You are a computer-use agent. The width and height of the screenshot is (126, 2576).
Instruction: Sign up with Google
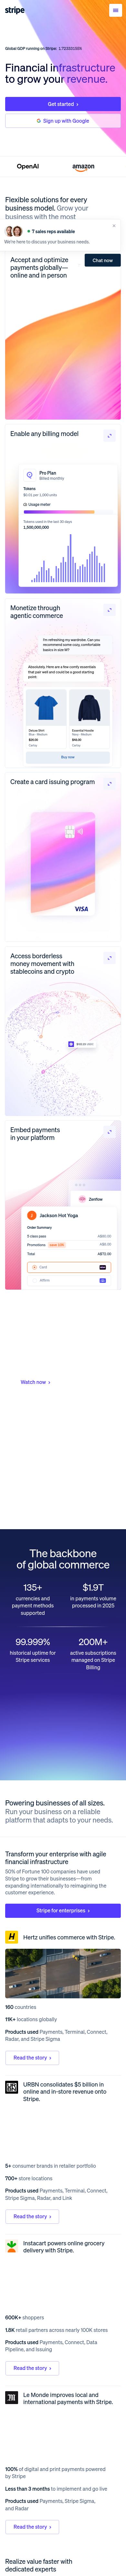(63, 121)
